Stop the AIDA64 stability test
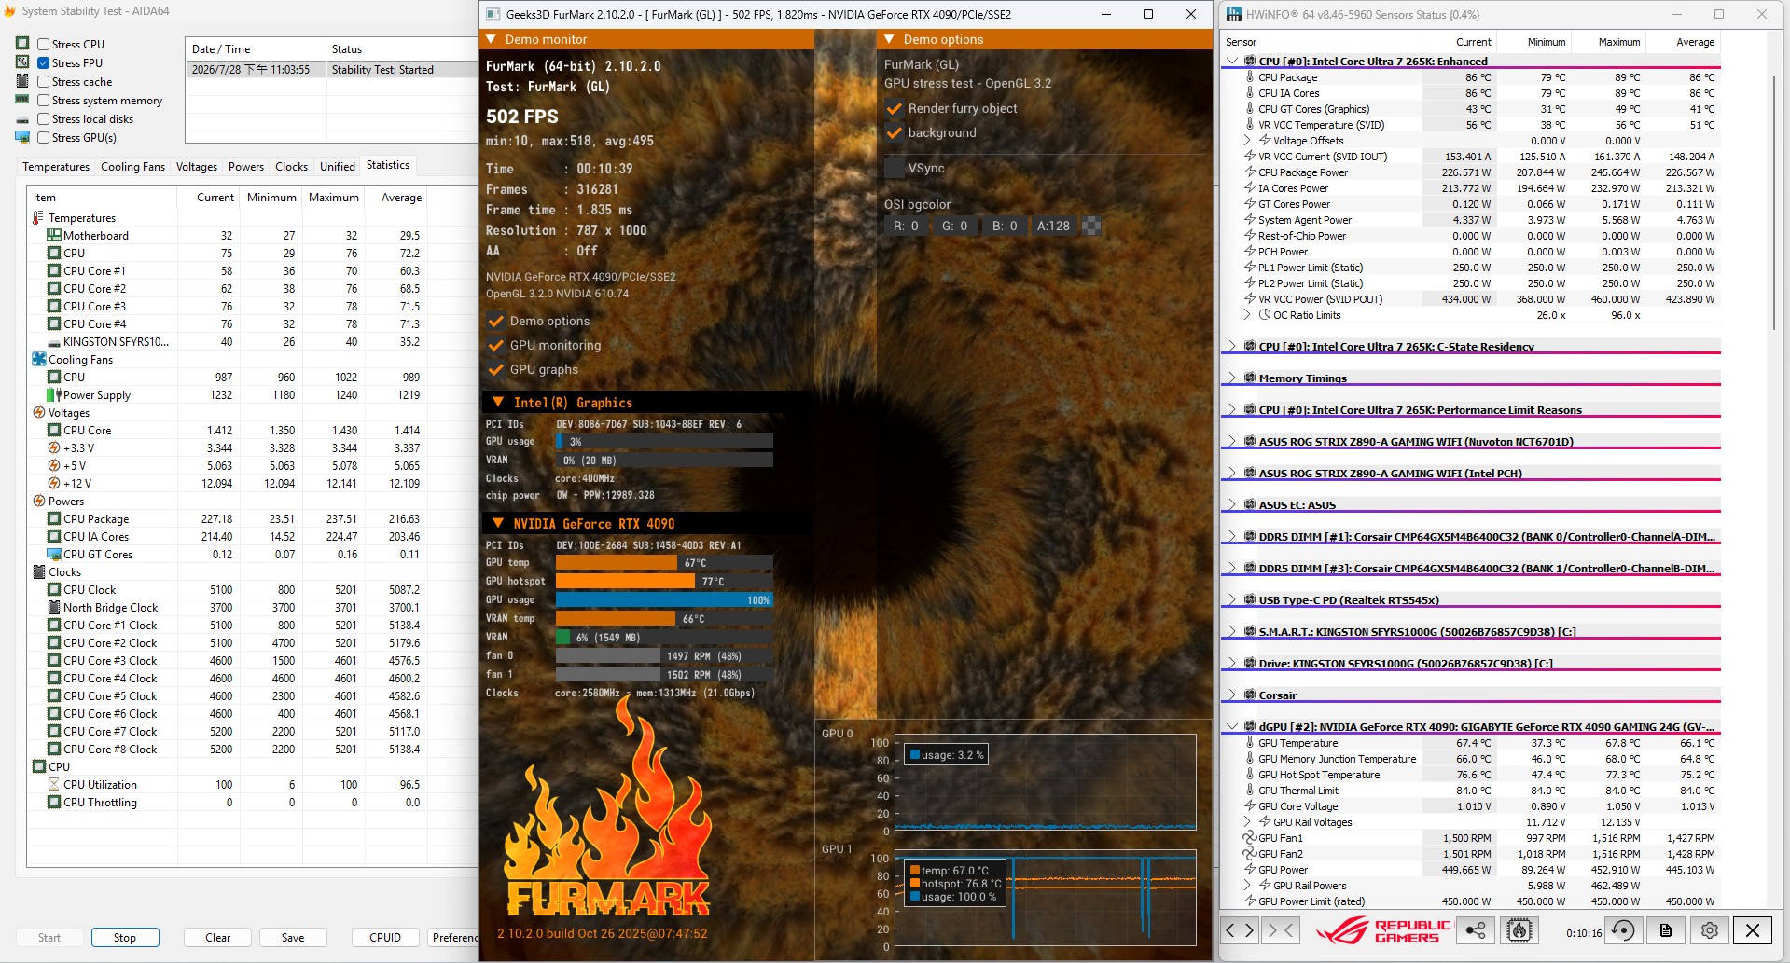The image size is (1790, 963). click(125, 938)
